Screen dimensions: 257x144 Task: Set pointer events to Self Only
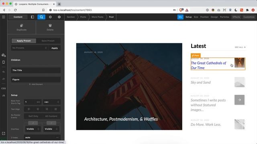click(x=33, y=116)
